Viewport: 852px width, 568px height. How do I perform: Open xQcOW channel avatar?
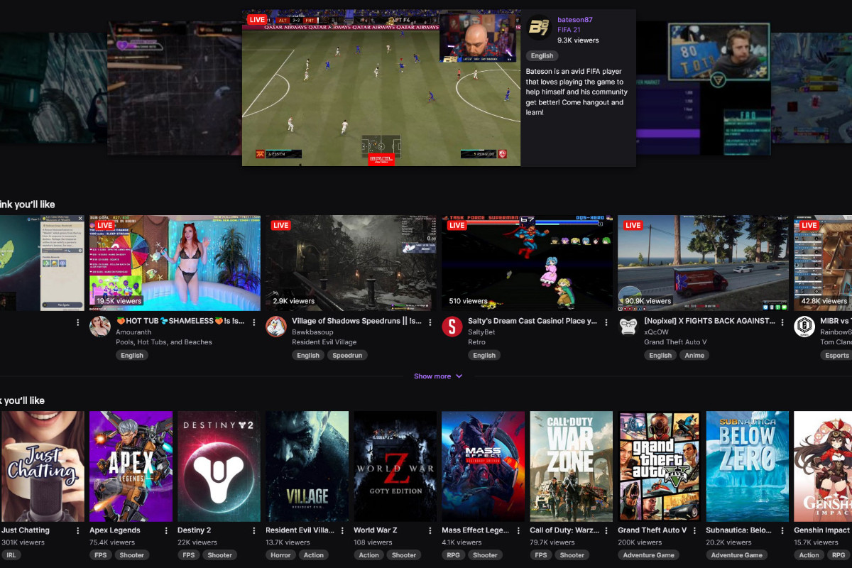(628, 327)
